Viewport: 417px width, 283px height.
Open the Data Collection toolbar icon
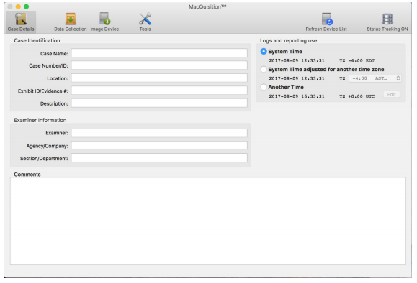point(71,22)
